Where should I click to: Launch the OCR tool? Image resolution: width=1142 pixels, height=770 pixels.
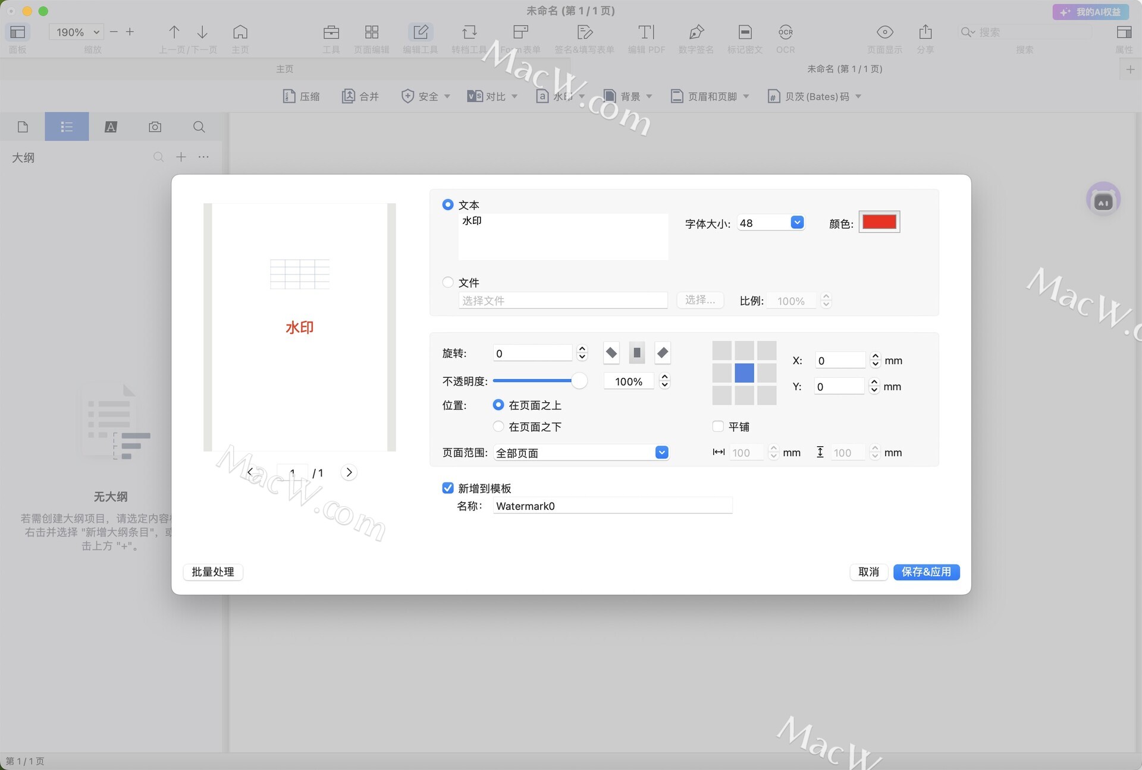click(786, 32)
